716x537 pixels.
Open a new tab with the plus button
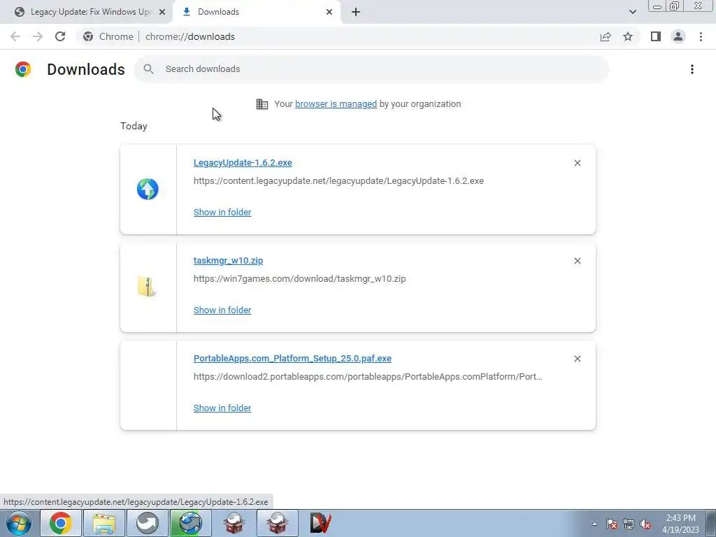[x=356, y=12]
